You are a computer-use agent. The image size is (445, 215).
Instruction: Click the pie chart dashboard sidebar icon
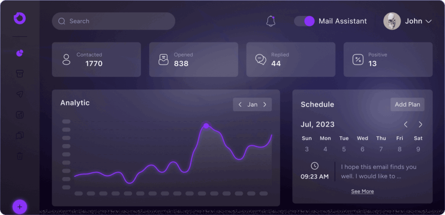tap(20, 53)
